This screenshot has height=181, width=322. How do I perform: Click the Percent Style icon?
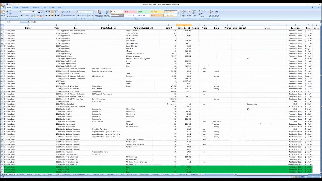tap(83, 16)
